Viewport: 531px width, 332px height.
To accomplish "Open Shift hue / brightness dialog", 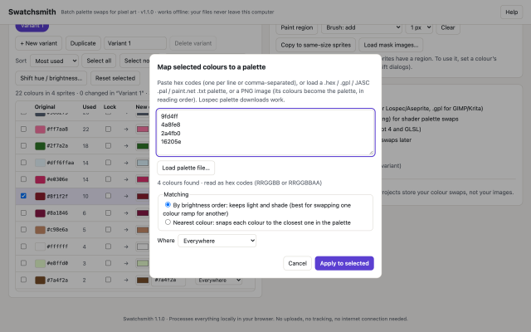I will click(51, 78).
